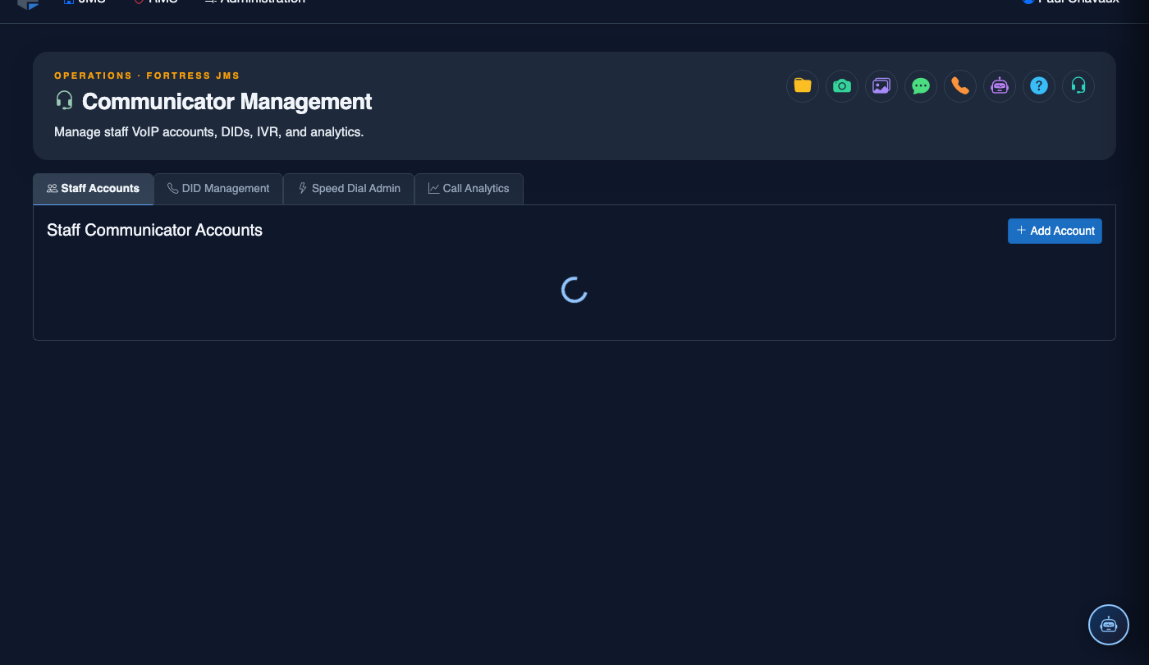
Task: Click the Staff Communicator Accounts title
Action: [x=154, y=231]
